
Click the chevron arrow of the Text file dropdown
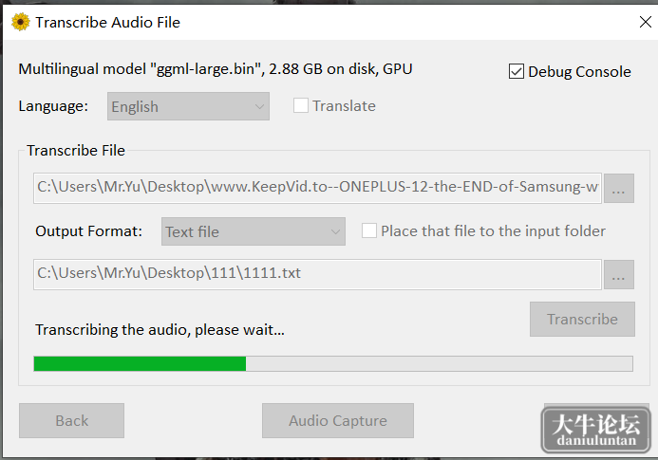coord(335,231)
